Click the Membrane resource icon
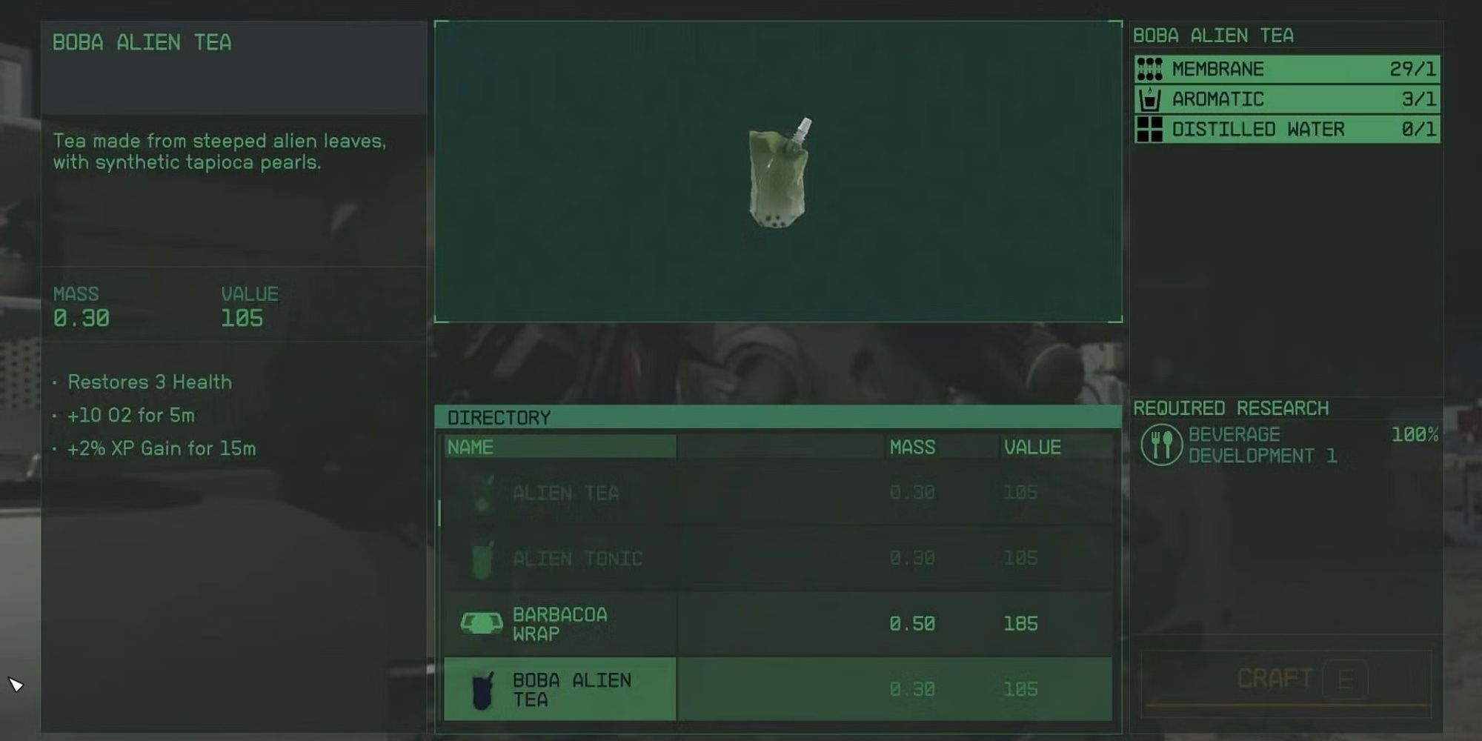1482x741 pixels. (x=1149, y=69)
